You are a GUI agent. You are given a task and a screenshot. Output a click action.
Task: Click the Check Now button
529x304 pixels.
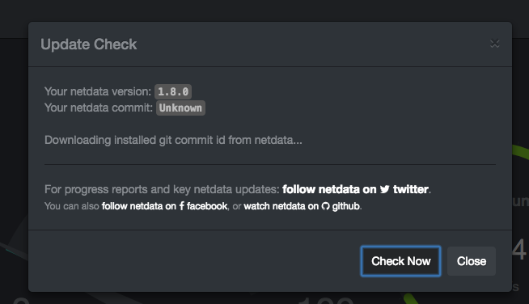tap(400, 261)
